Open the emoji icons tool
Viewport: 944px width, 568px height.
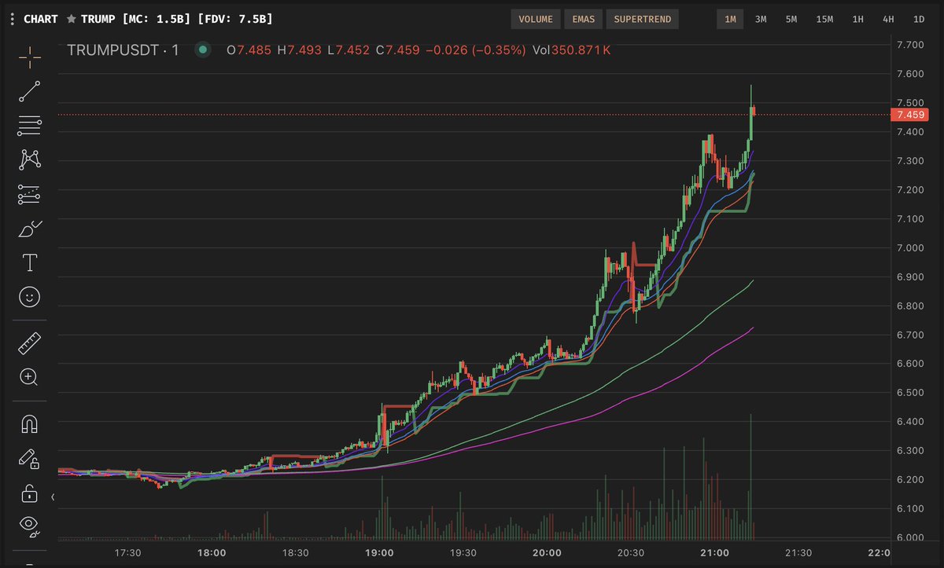[30, 297]
